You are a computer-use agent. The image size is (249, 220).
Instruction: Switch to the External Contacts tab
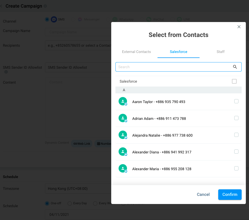pos(136,52)
